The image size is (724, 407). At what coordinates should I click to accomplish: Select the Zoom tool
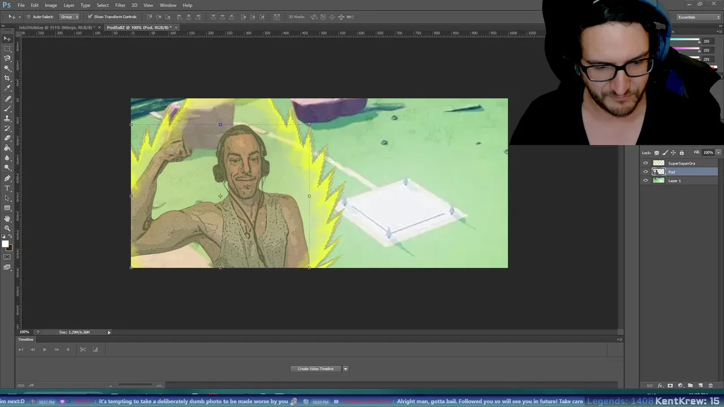7,228
